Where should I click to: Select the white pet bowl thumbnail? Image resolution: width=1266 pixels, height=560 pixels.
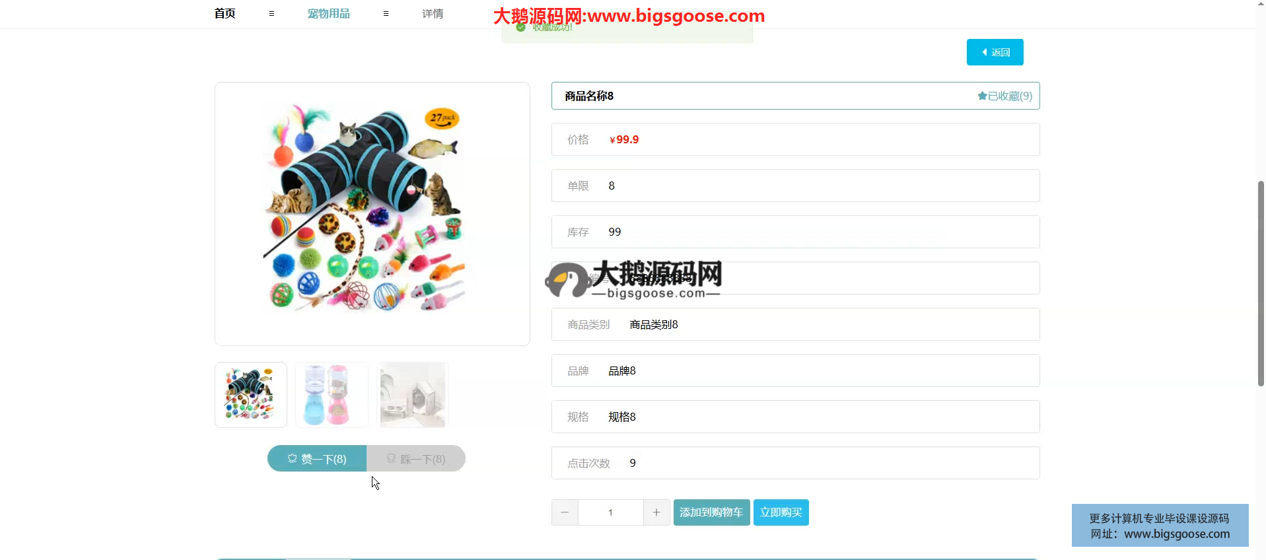[x=413, y=395]
